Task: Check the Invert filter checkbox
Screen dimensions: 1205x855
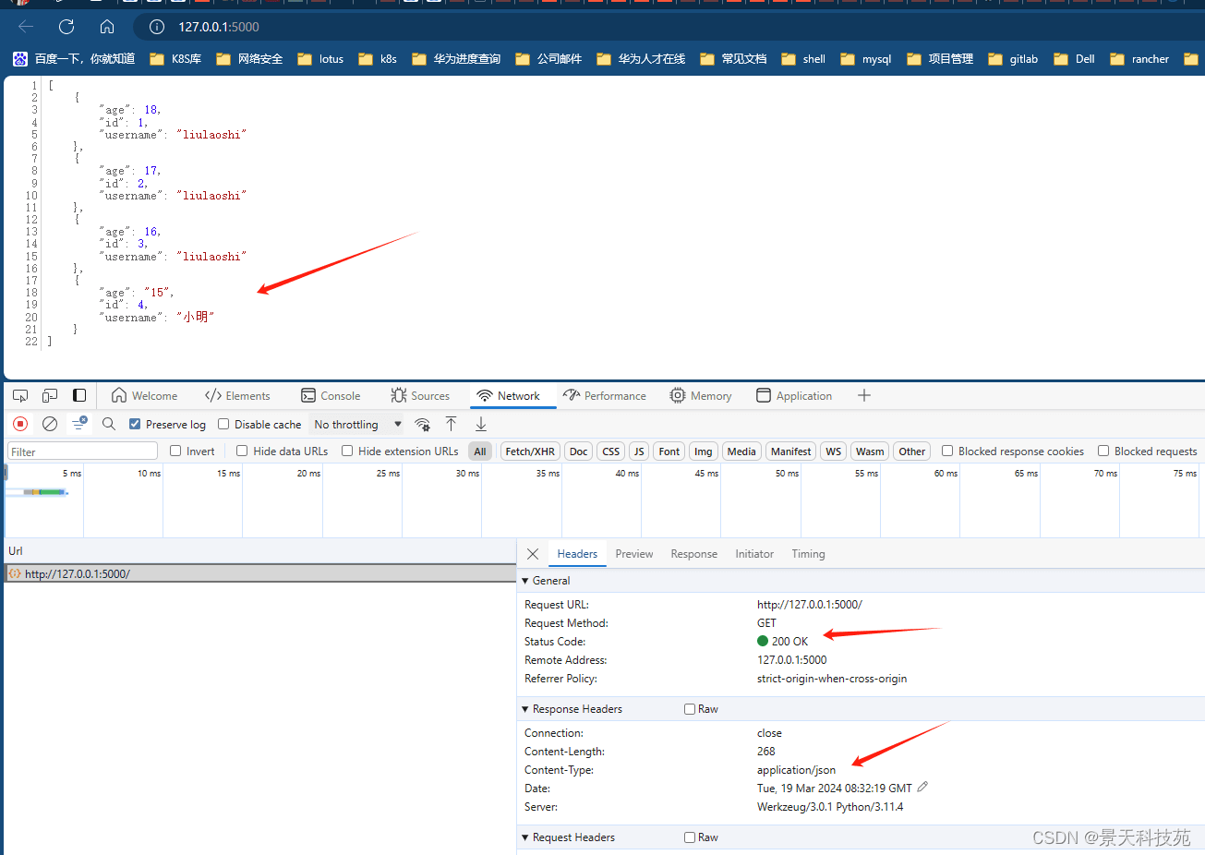Action: (x=175, y=451)
